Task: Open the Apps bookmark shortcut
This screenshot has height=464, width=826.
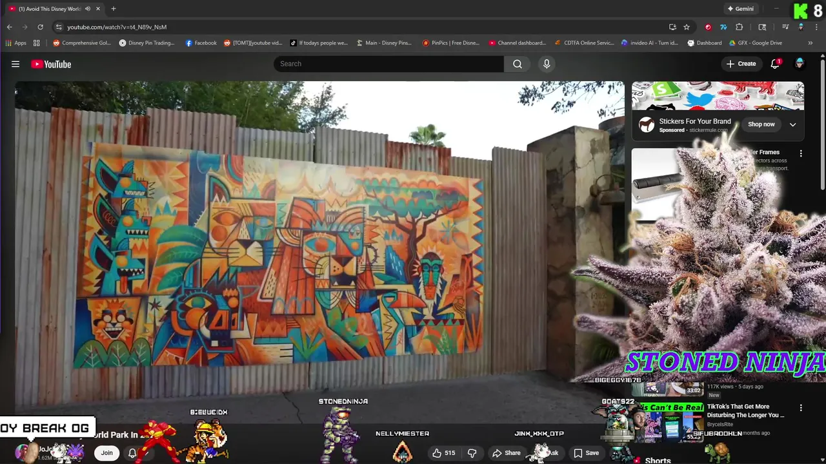Action: 16,43
